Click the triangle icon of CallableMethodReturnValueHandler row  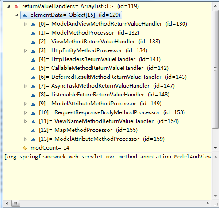(x=33, y=69)
